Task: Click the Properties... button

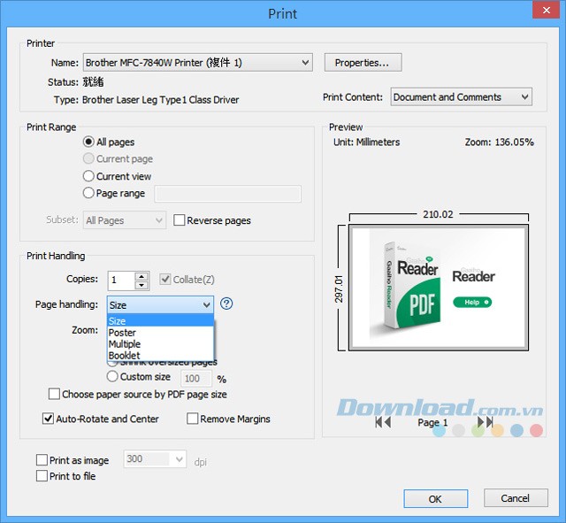Action: coord(363,63)
